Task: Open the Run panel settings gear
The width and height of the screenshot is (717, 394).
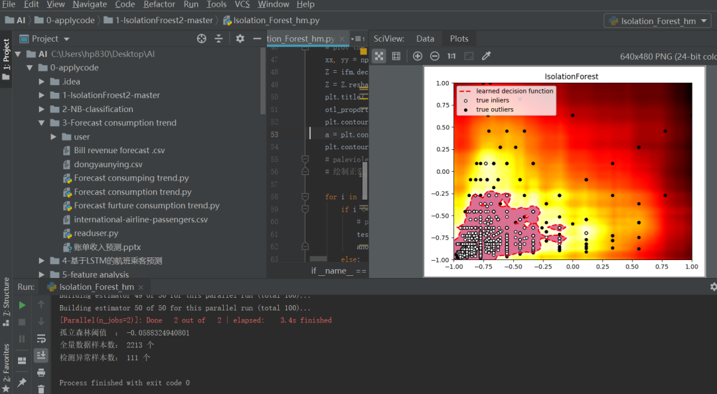Action: (x=713, y=287)
